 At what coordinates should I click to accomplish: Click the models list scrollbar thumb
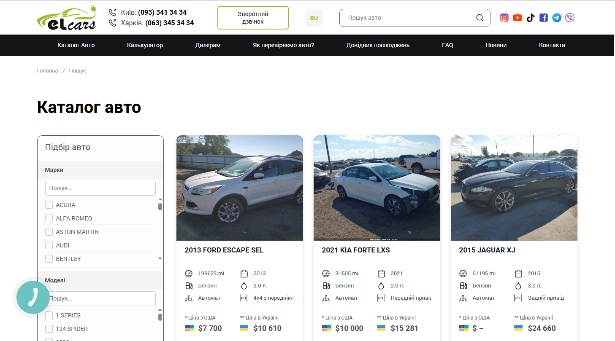(160, 317)
